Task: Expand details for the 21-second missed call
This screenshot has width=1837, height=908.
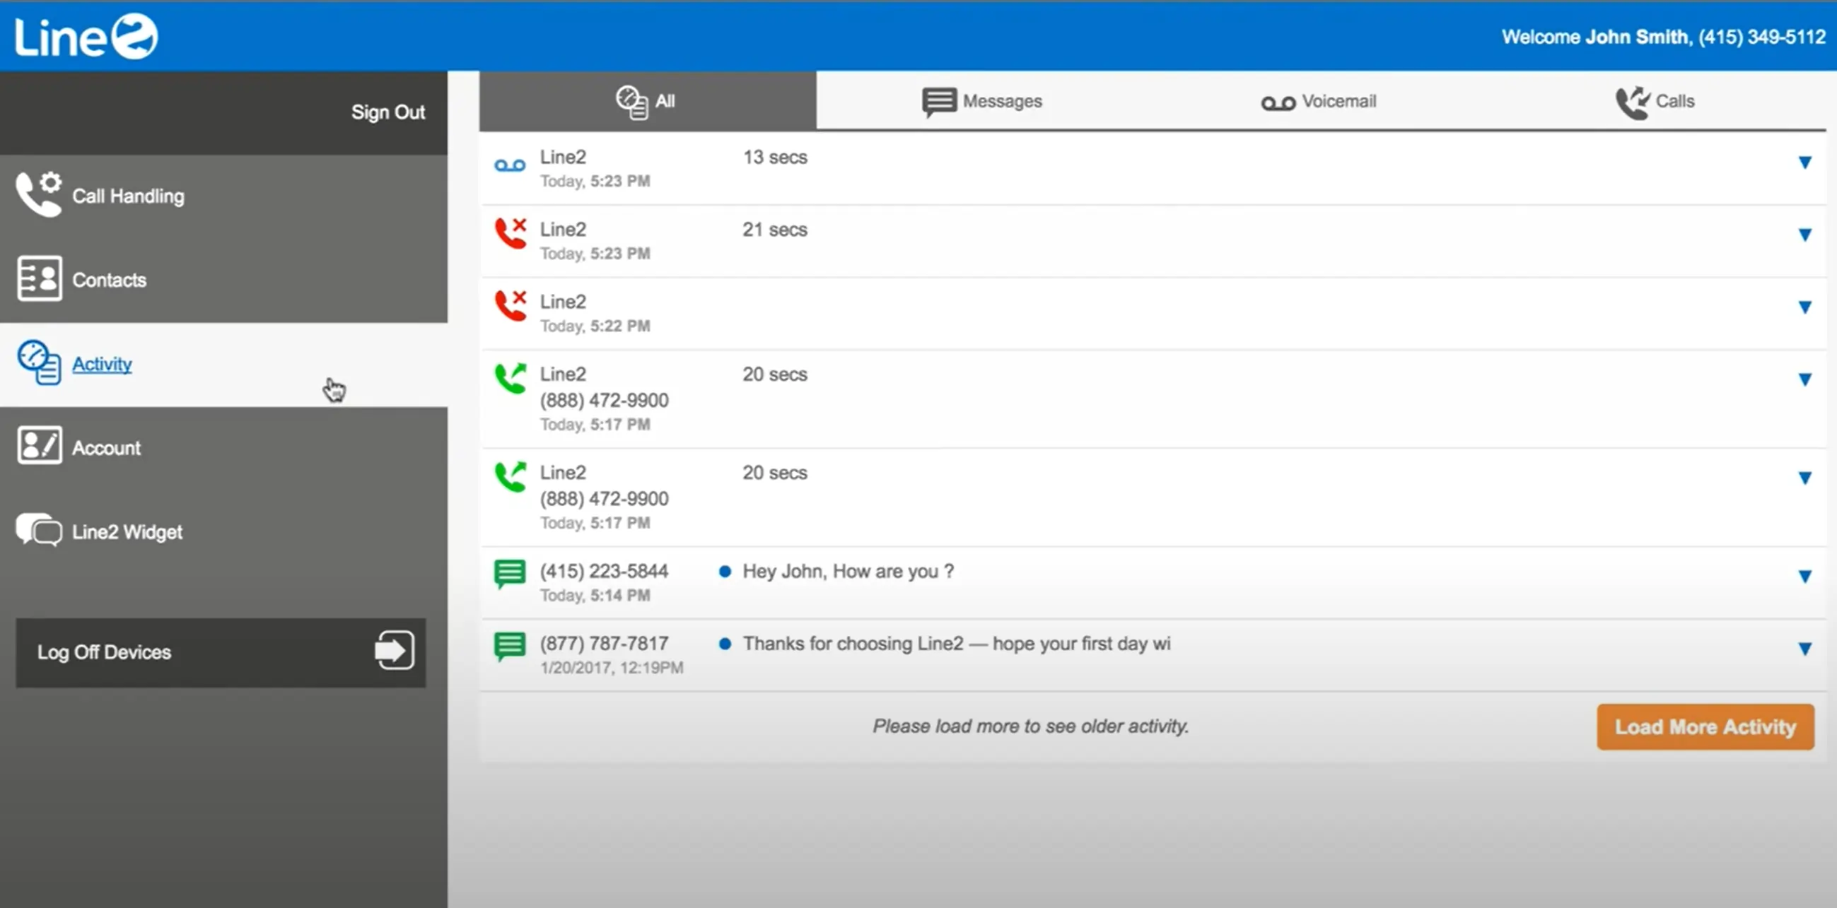Action: [1805, 235]
